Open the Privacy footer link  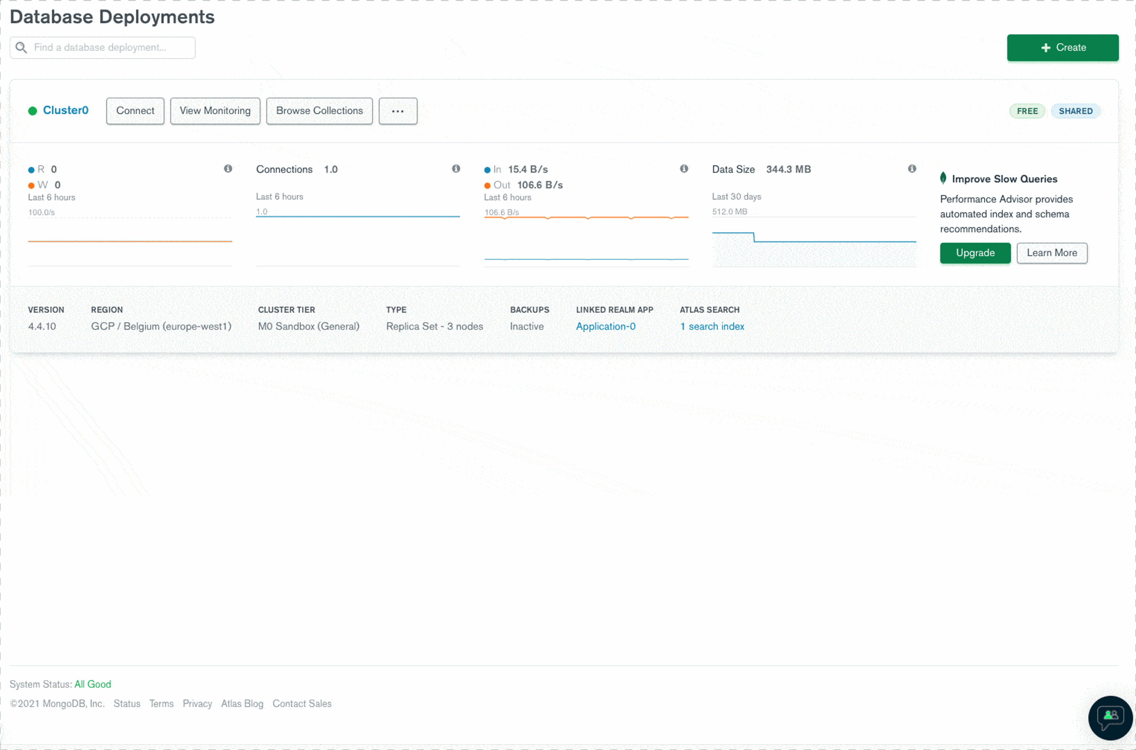(x=197, y=704)
